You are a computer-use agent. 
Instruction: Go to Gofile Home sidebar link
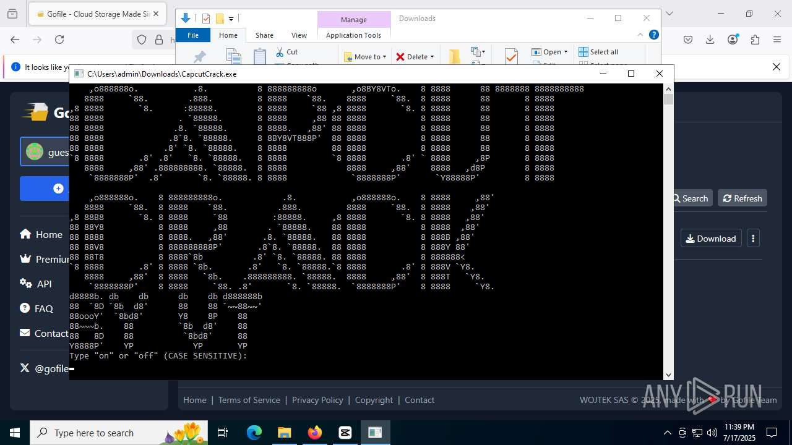pyautogui.click(x=41, y=234)
